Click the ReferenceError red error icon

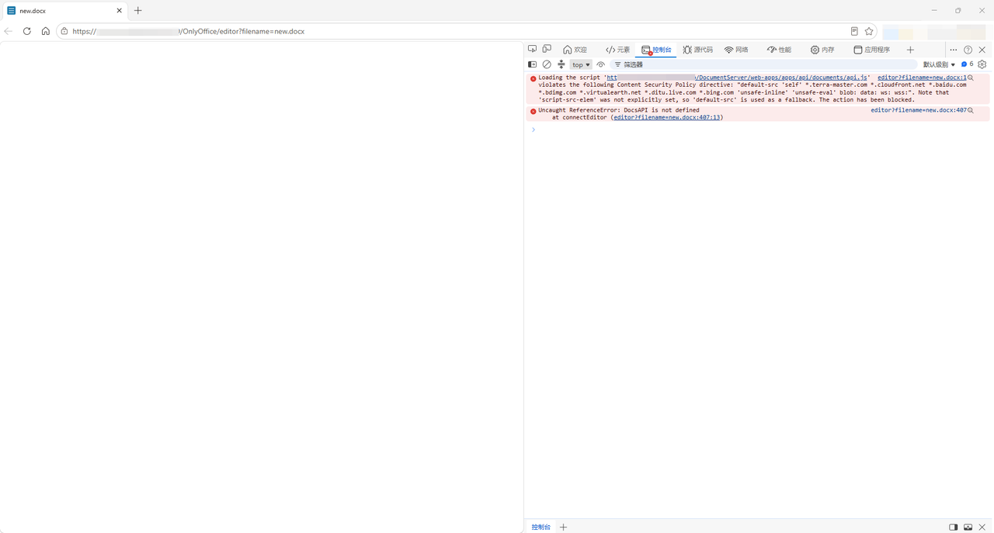tap(533, 111)
